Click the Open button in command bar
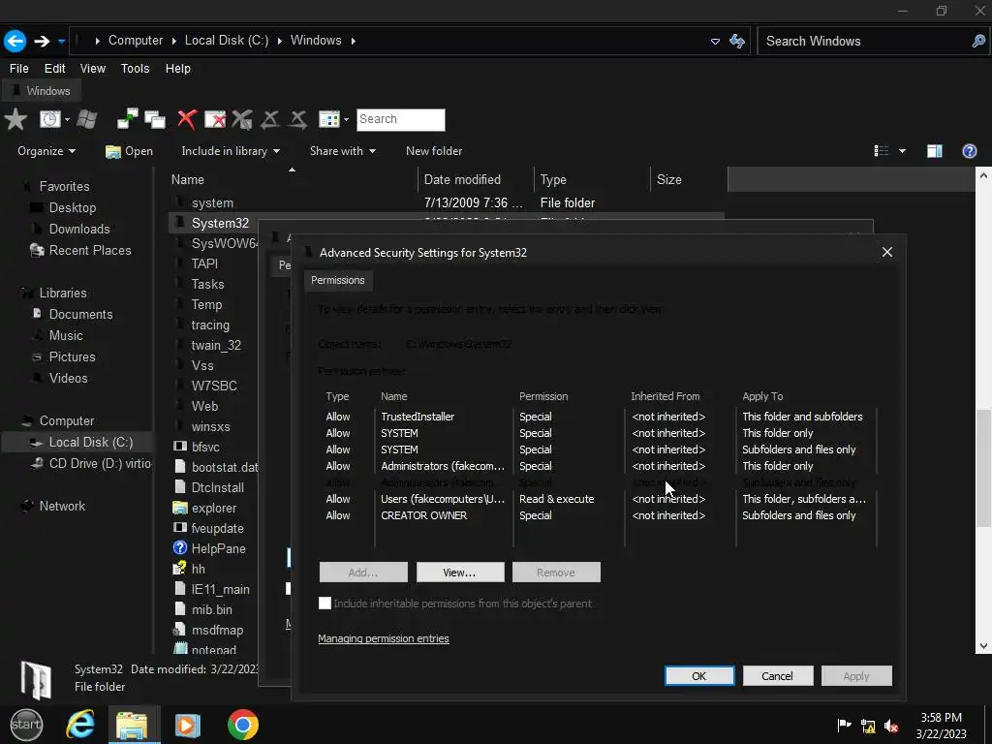 pyautogui.click(x=129, y=150)
